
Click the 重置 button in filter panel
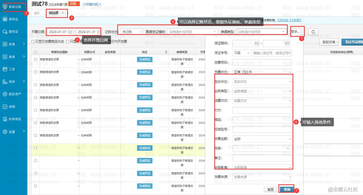pos(271,189)
